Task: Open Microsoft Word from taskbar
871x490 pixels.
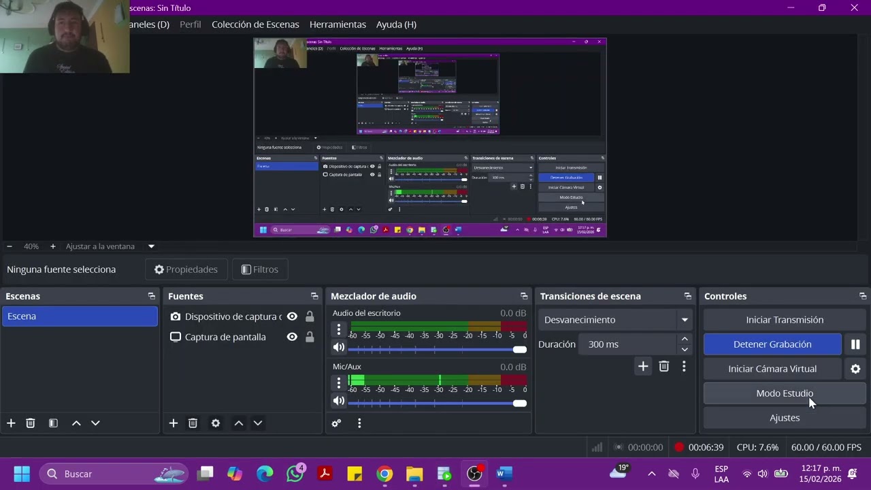Action: pyautogui.click(x=504, y=474)
